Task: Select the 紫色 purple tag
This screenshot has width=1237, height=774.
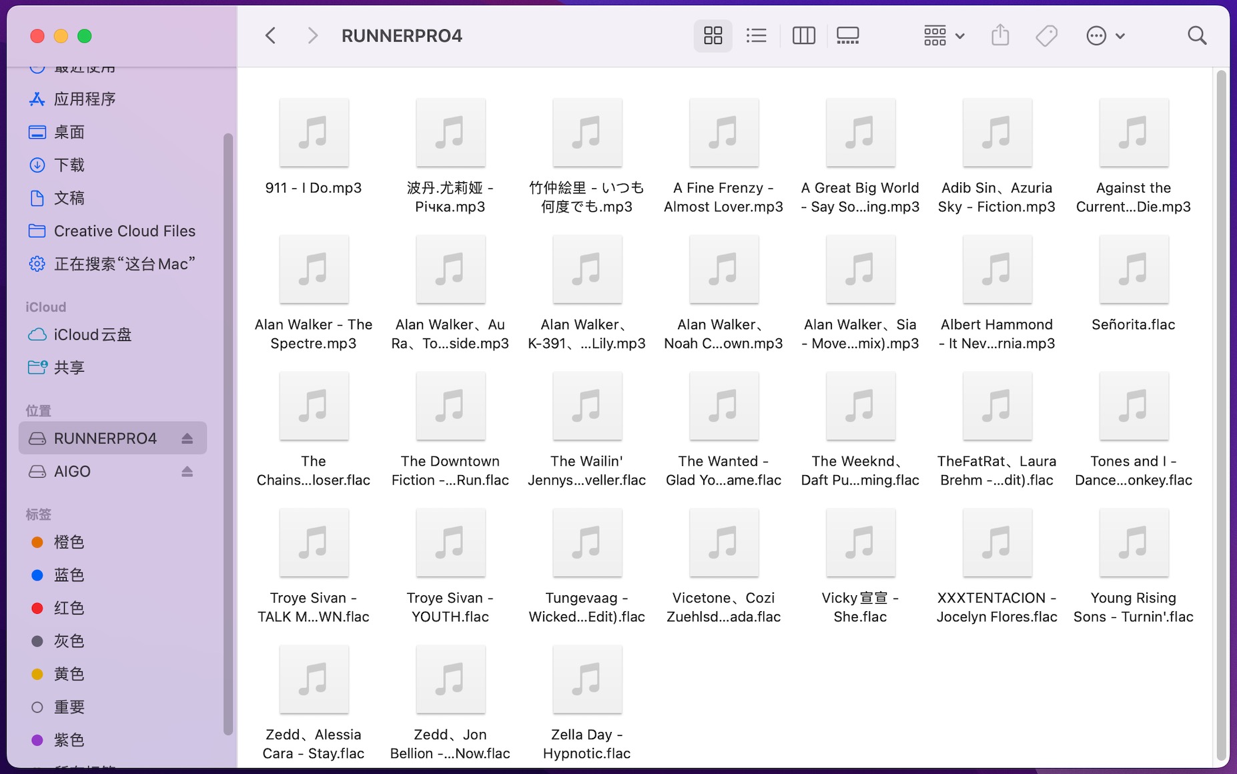Action: click(x=113, y=741)
